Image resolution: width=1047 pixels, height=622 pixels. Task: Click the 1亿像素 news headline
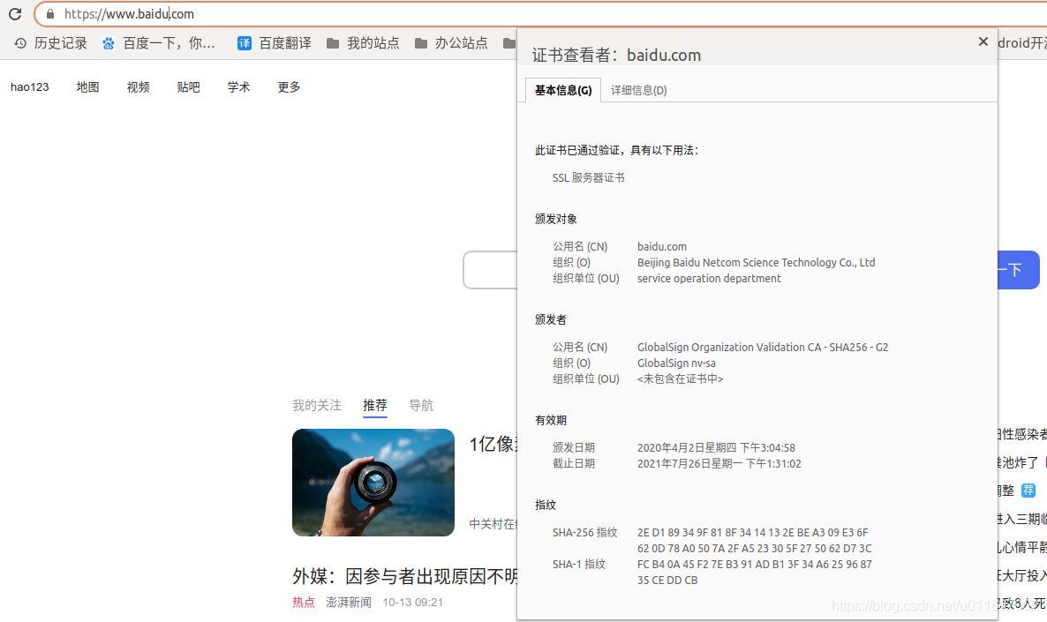[x=493, y=444]
